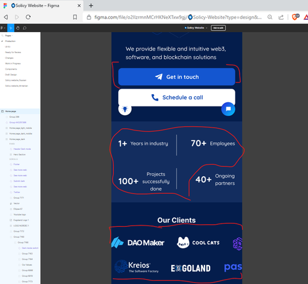The height and width of the screenshot is (284, 308).
Task: Click the browser Back arrow
Action: 6,17
